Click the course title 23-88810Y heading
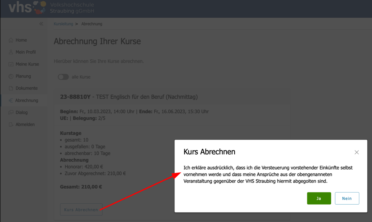The height and width of the screenshot is (222, 372). [129, 97]
